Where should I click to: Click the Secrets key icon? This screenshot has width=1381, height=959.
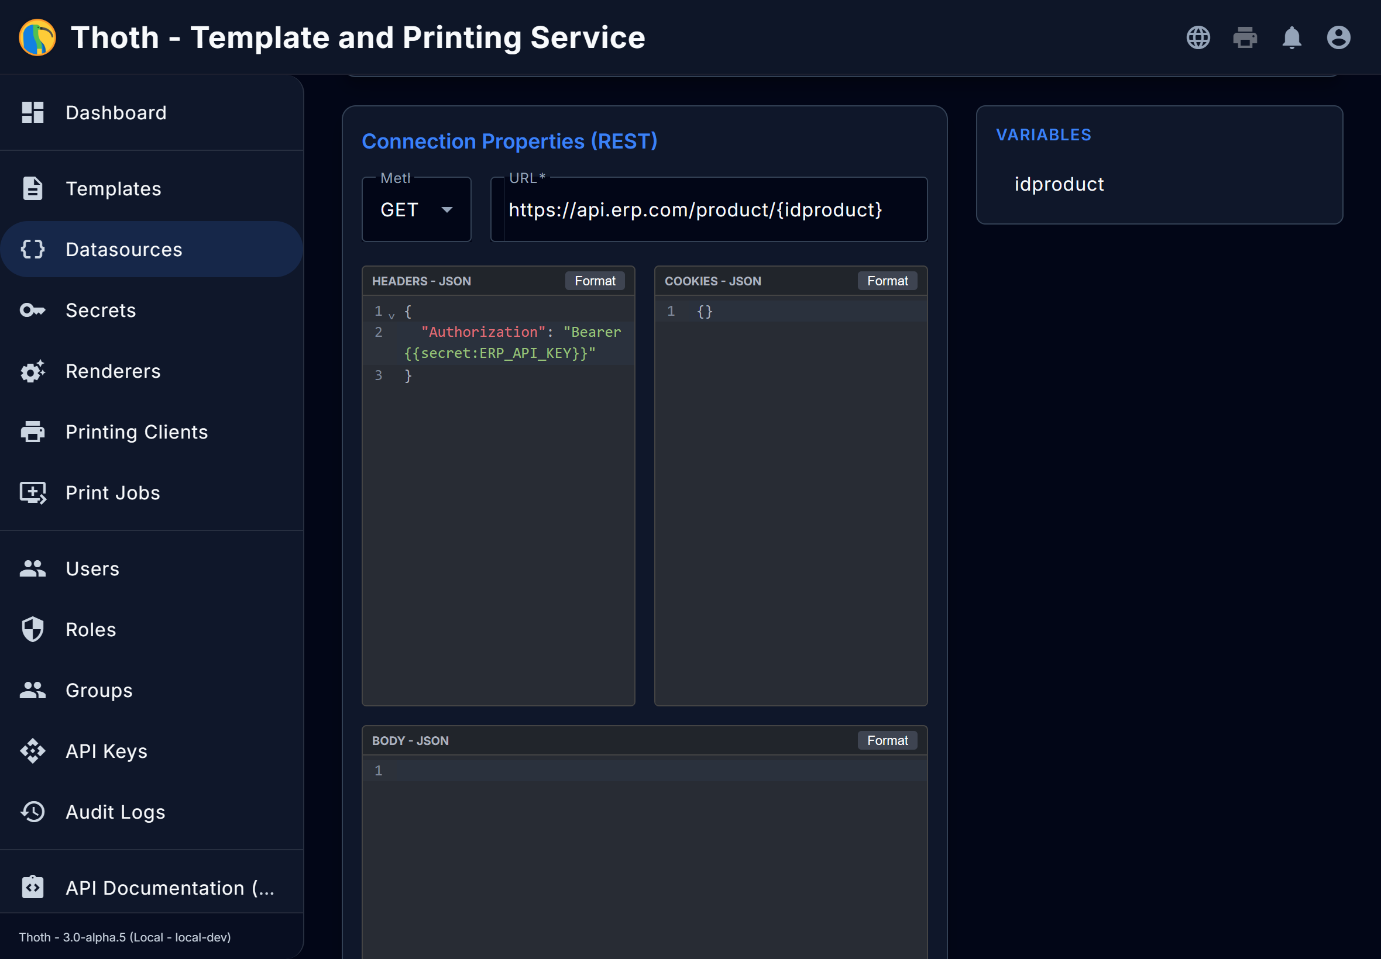(x=32, y=310)
